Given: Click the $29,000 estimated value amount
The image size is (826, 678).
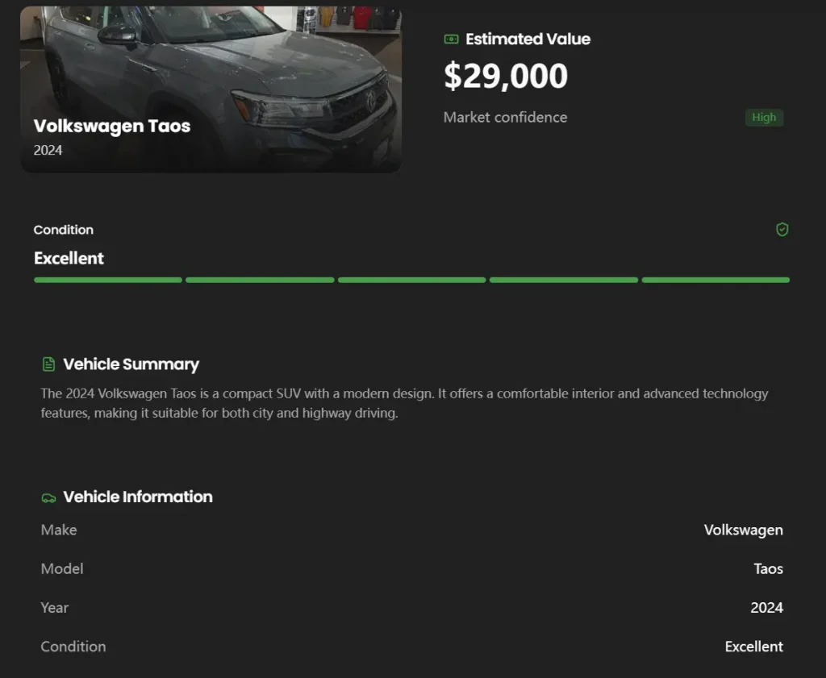Looking at the screenshot, I should [506, 76].
